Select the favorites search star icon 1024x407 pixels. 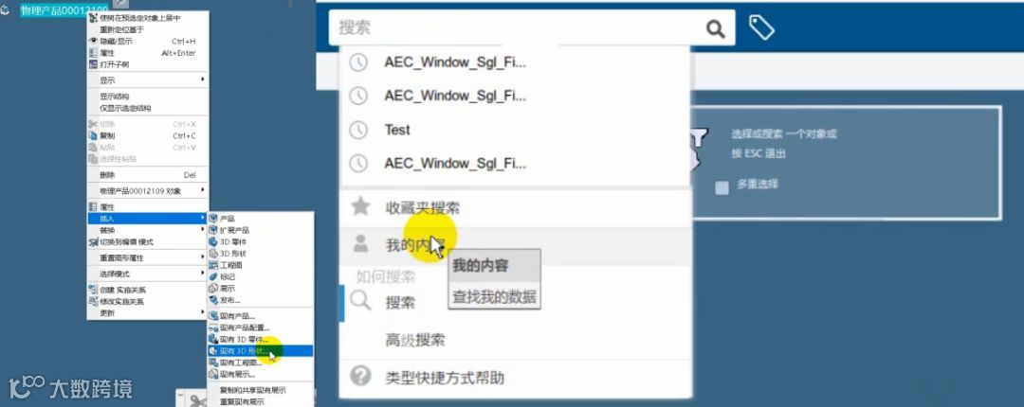click(x=360, y=207)
